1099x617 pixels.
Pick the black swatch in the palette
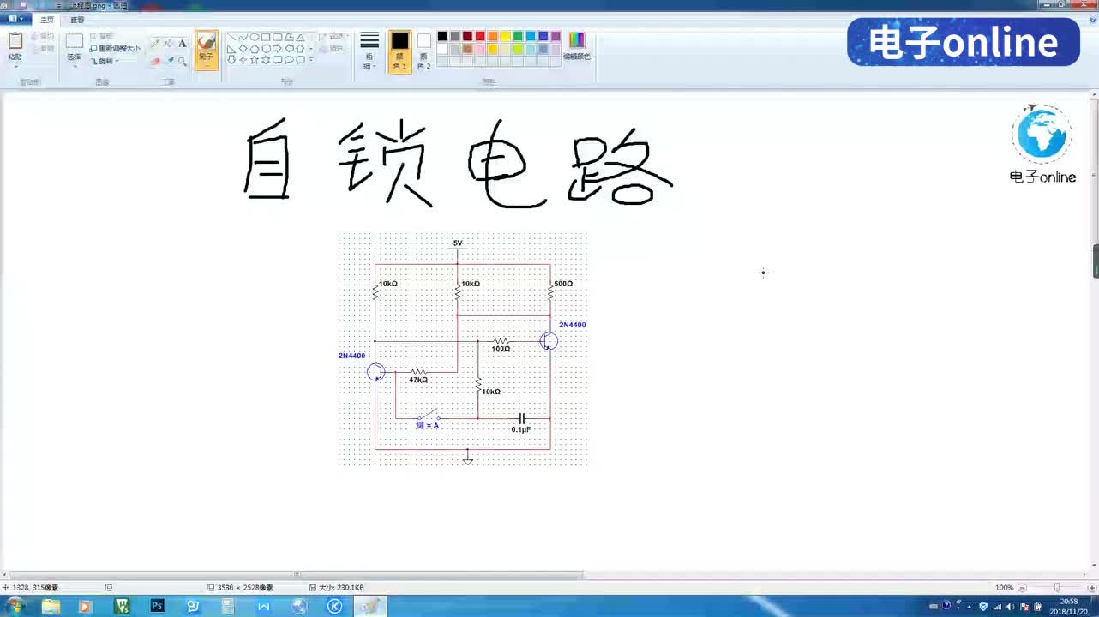click(x=442, y=37)
